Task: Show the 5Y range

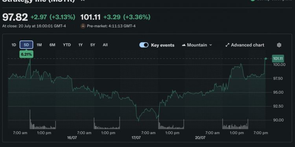Action: [x=92, y=45]
